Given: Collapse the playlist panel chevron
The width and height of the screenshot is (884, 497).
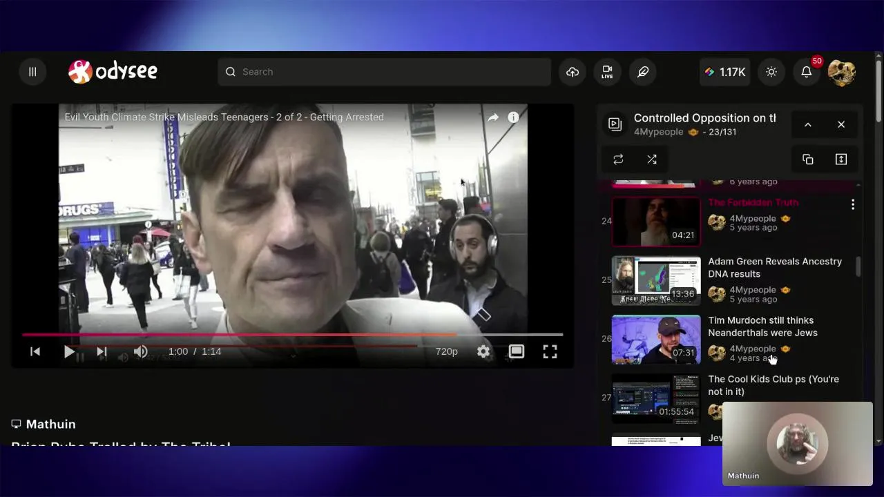Looking at the screenshot, I should tap(808, 125).
